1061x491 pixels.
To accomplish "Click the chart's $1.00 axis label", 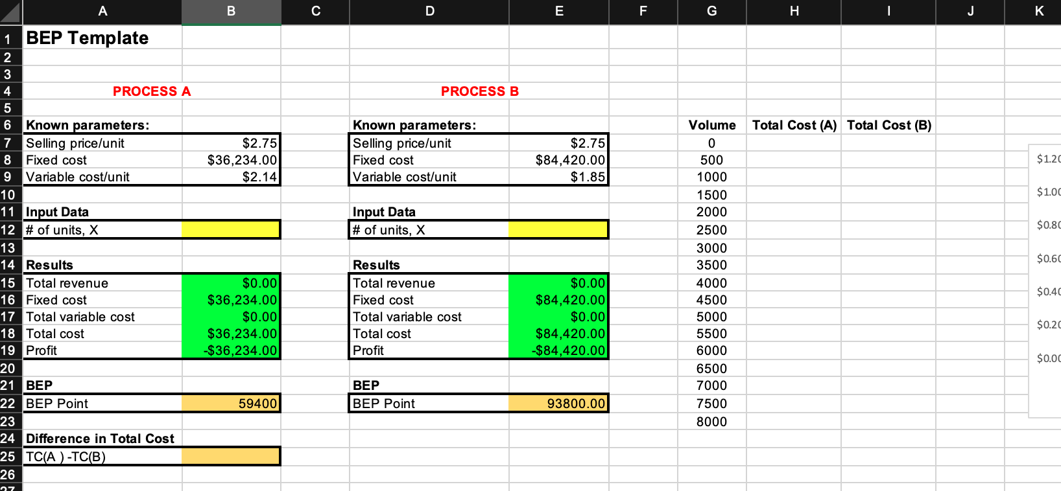I will pyautogui.click(x=1048, y=192).
